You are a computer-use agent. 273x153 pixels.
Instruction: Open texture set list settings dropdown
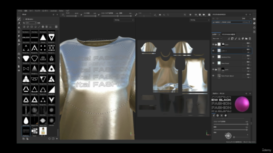(x=247, y=18)
